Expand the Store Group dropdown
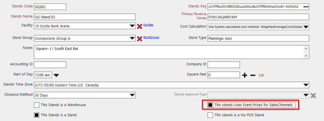Screen dimensions: 324x121 pyautogui.click(x=132, y=38)
